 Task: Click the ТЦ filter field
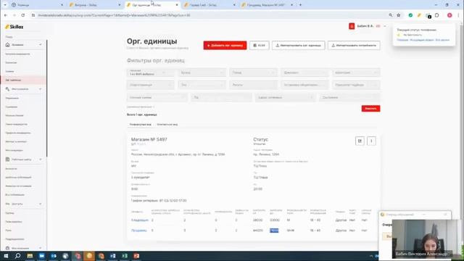(221, 97)
